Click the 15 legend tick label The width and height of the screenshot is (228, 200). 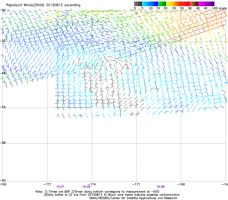coord(158,8)
